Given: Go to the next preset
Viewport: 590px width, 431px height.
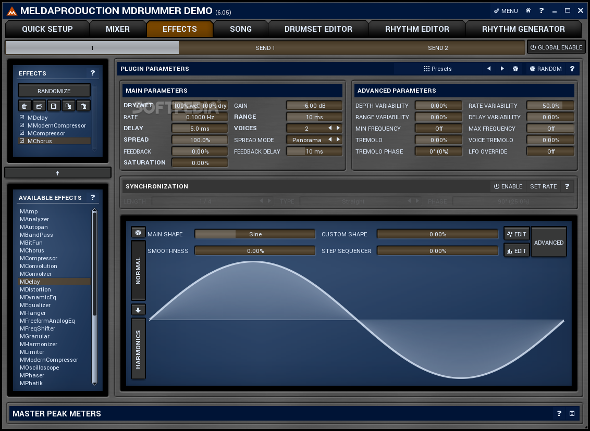Looking at the screenshot, I should point(502,69).
